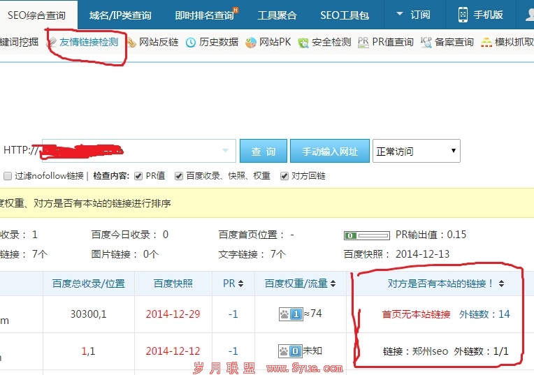534x375 pixels.
Task: Toggle 过滤nofollow链接 checkbox
Action: pyautogui.click(x=8, y=176)
